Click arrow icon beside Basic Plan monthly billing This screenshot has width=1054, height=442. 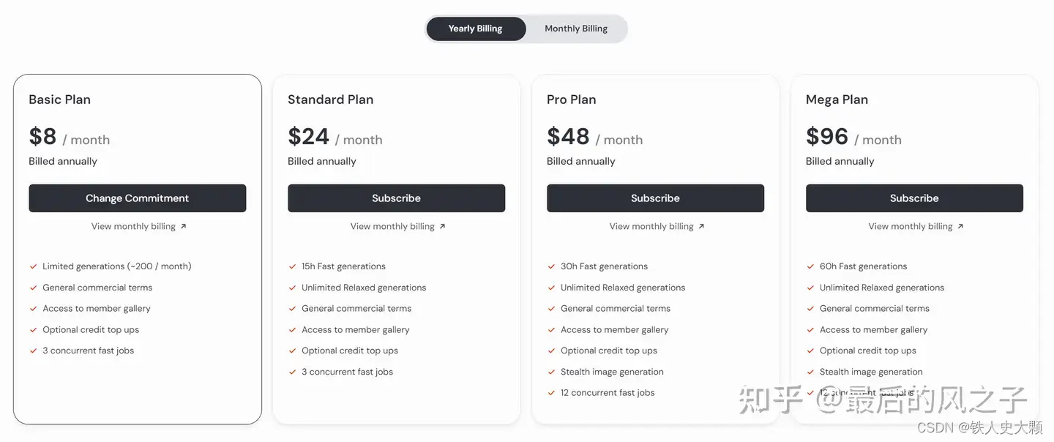(x=183, y=227)
